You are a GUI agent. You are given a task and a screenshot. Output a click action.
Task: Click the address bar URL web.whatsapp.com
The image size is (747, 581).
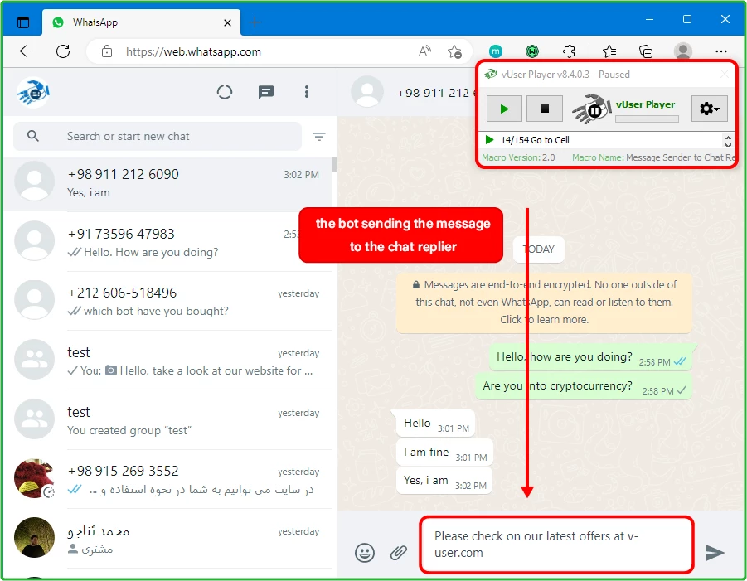click(x=193, y=51)
